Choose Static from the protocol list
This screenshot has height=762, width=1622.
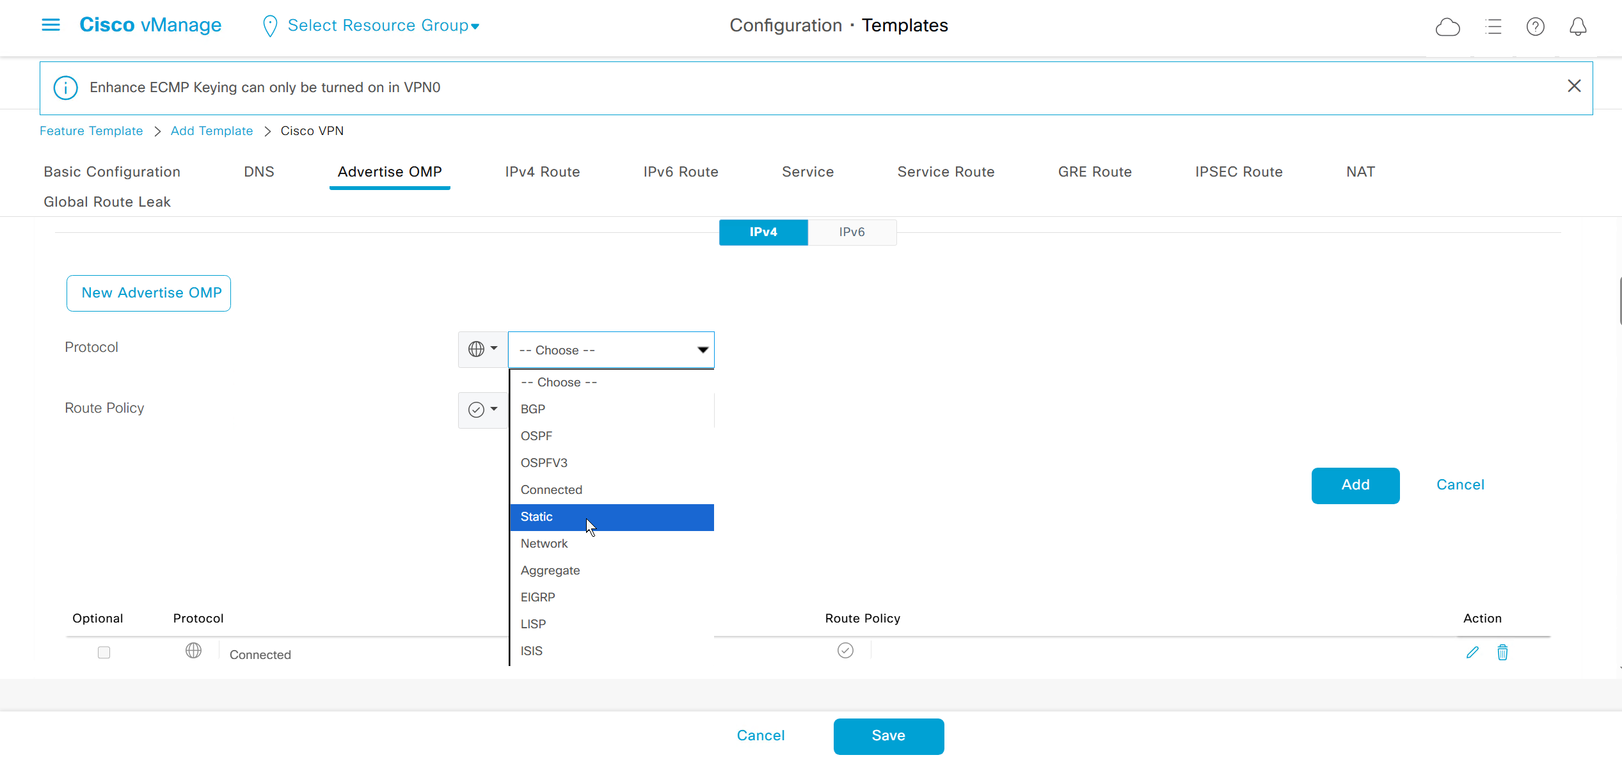(536, 517)
